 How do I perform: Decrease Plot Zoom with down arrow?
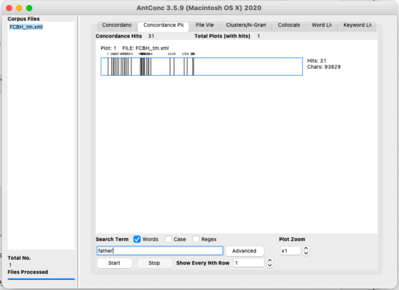click(306, 253)
